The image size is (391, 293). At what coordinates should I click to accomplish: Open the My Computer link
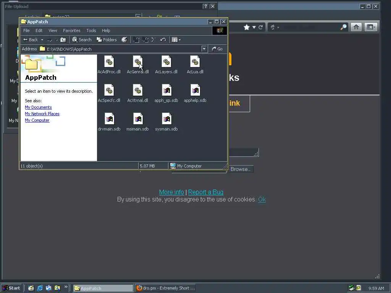point(37,120)
